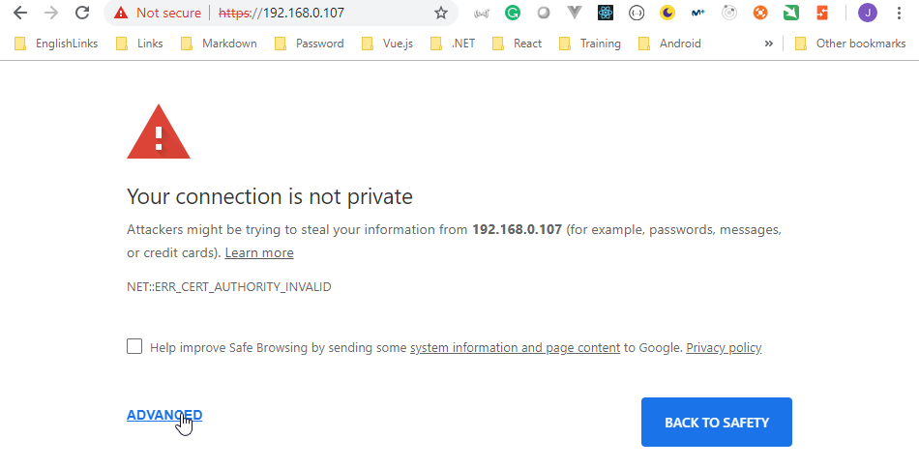Click the ADVANCED link
The width and height of the screenshot is (919, 468).
click(164, 415)
